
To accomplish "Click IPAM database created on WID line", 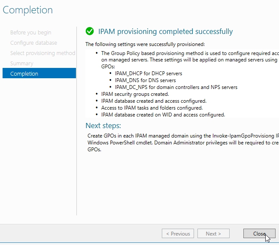I will pyautogui.click(x=163, y=115).
